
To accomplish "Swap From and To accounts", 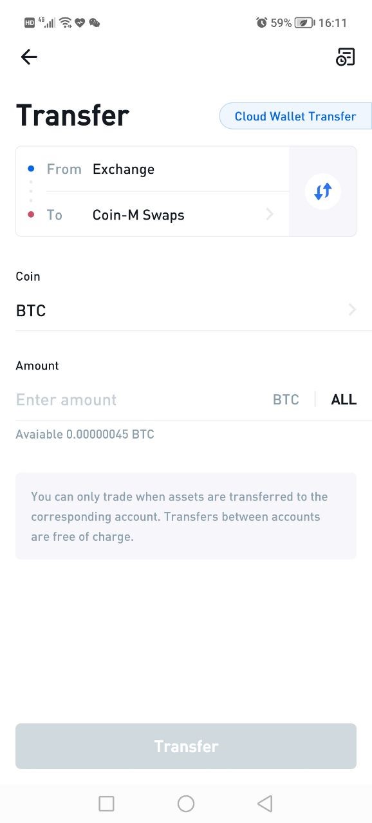I will [322, 191].
